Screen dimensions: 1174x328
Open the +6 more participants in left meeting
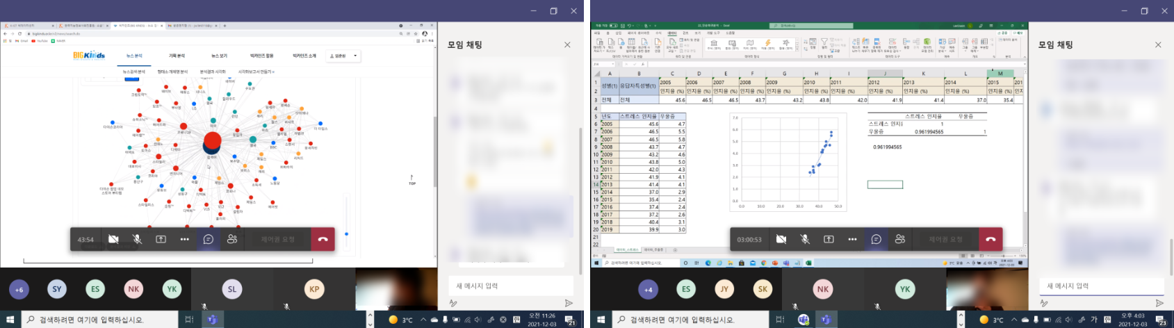tap(19, 289)
